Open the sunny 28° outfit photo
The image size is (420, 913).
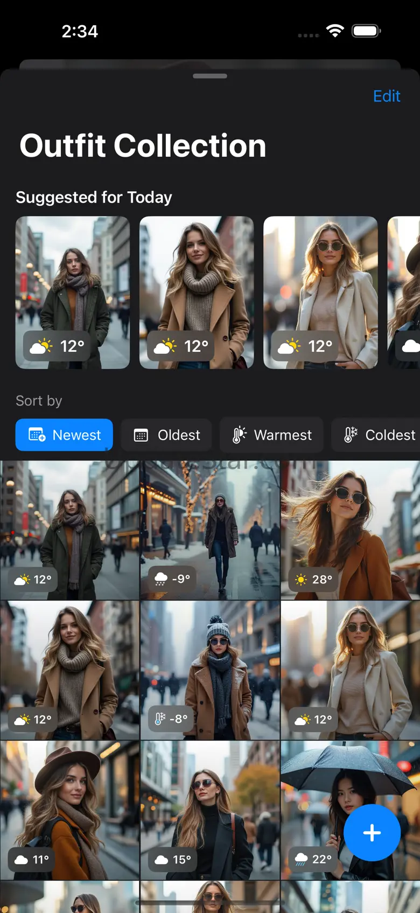351,530
